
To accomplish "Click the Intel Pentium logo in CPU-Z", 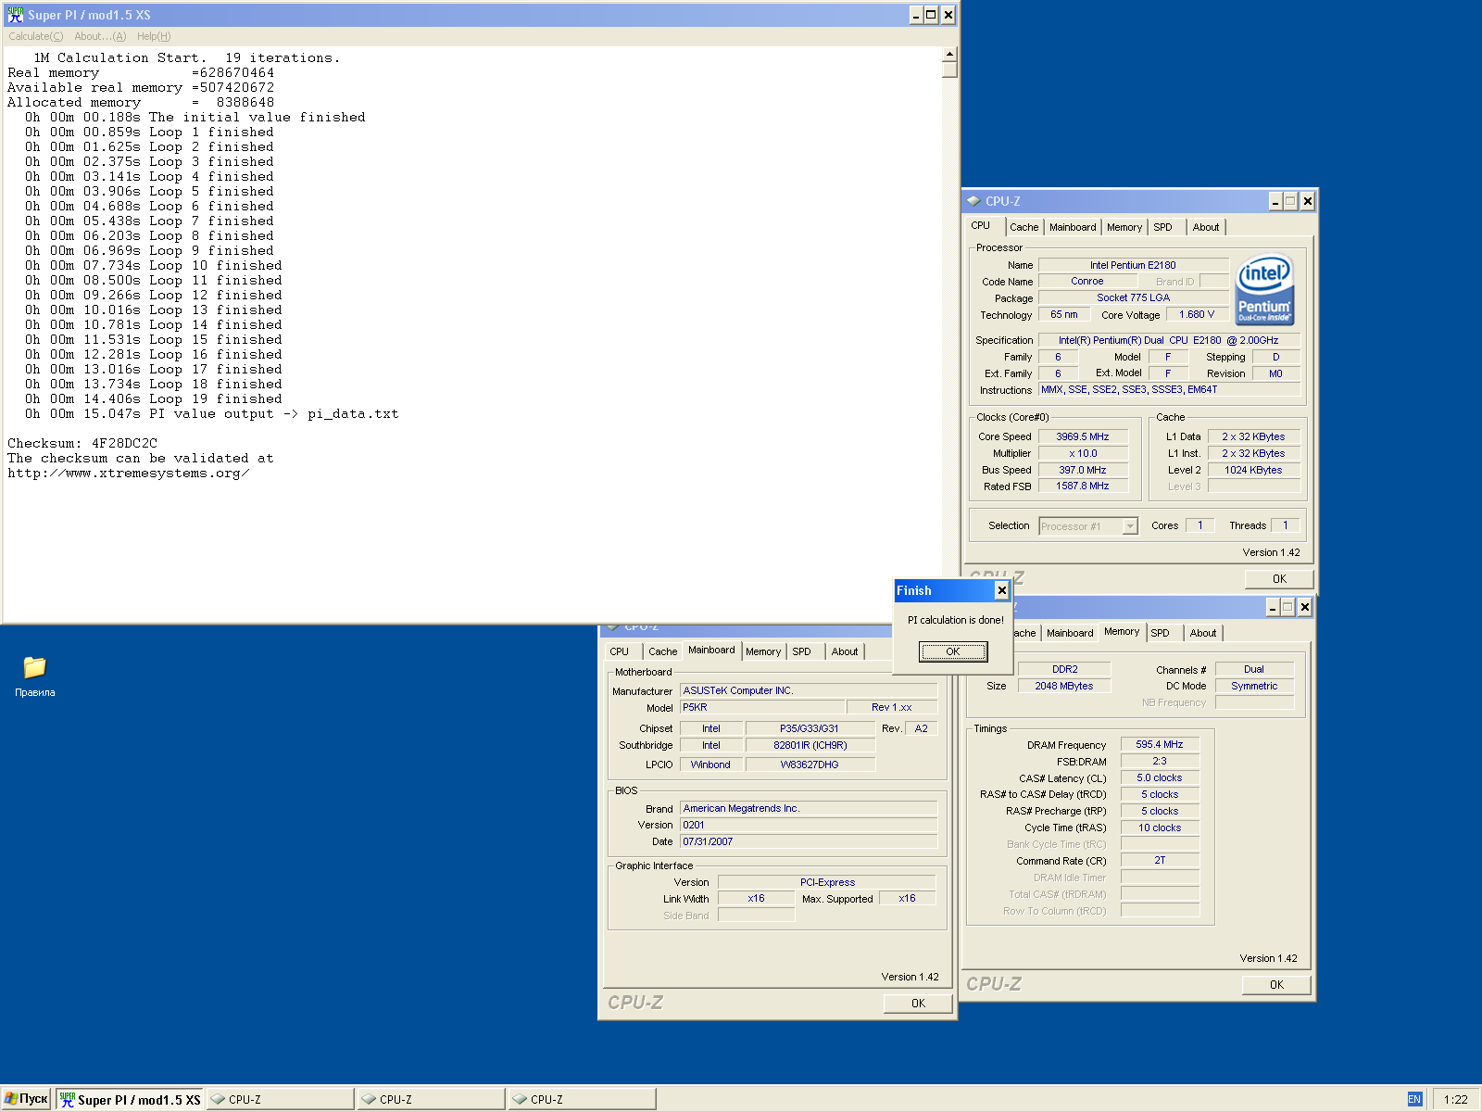I will click(x=1264, y=290).
